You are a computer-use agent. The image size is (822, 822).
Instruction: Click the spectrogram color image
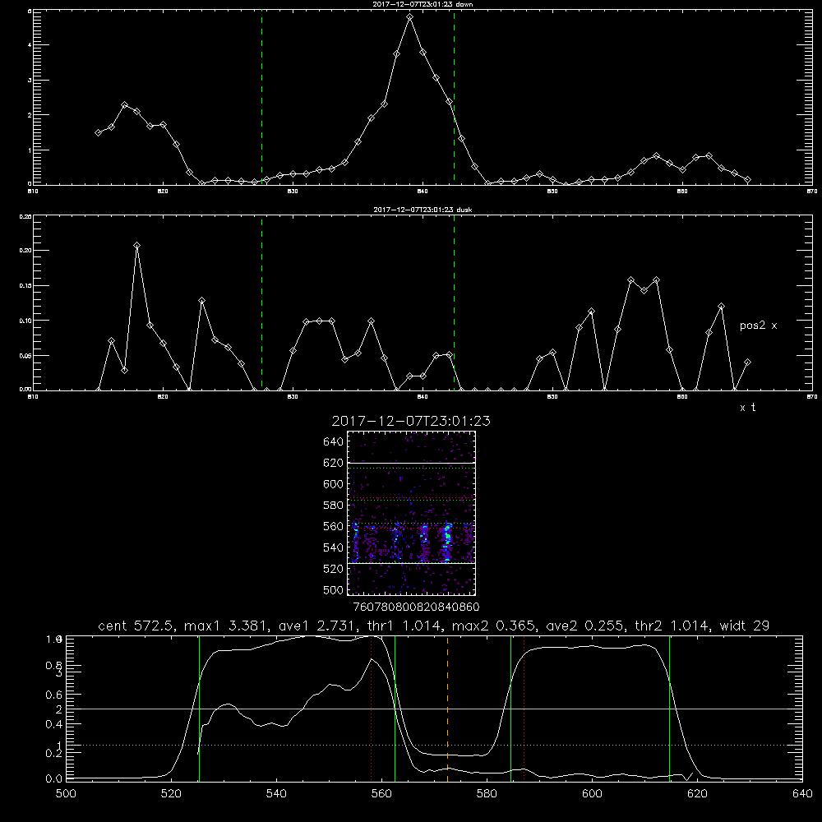[x=411, y=513]
